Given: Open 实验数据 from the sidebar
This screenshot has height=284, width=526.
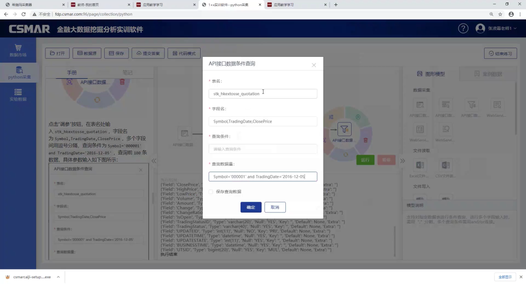Looking at the screenshot, I should [x=18, y=95].
